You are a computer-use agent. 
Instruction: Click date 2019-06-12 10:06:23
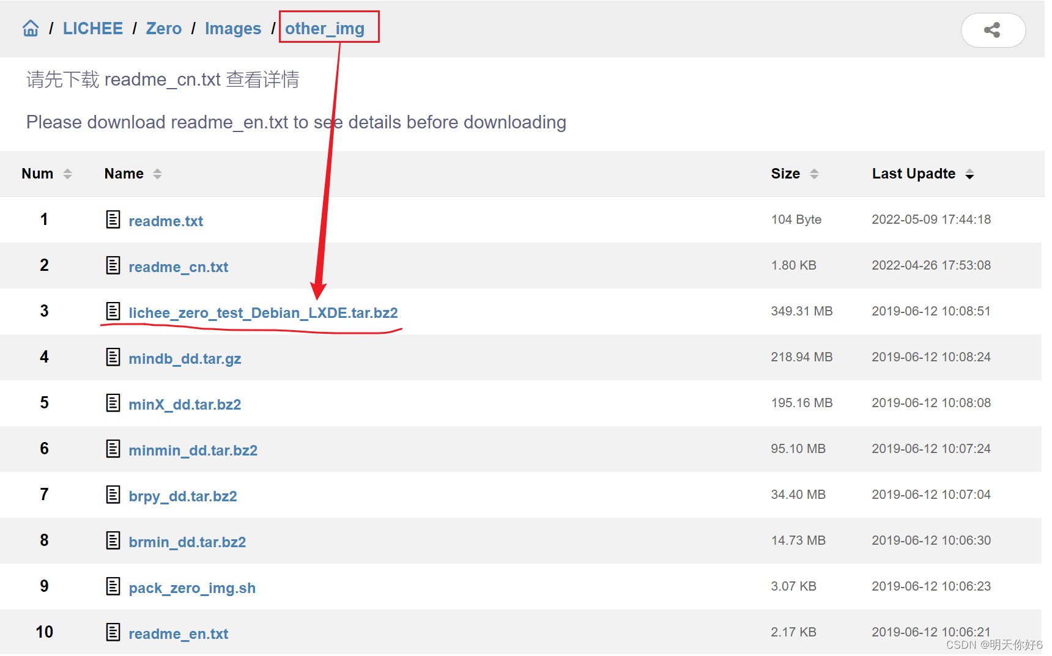point(931,586)
